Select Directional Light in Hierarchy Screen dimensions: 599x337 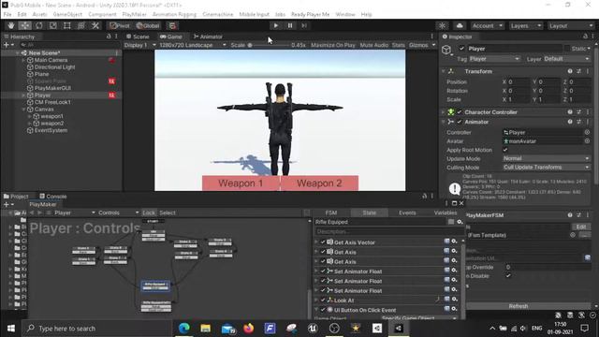[x=54, y=66]
